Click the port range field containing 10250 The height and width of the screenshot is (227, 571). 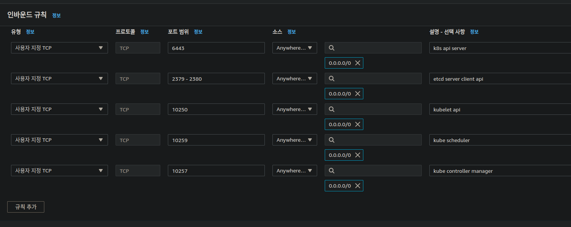click(x=216, y=109)
